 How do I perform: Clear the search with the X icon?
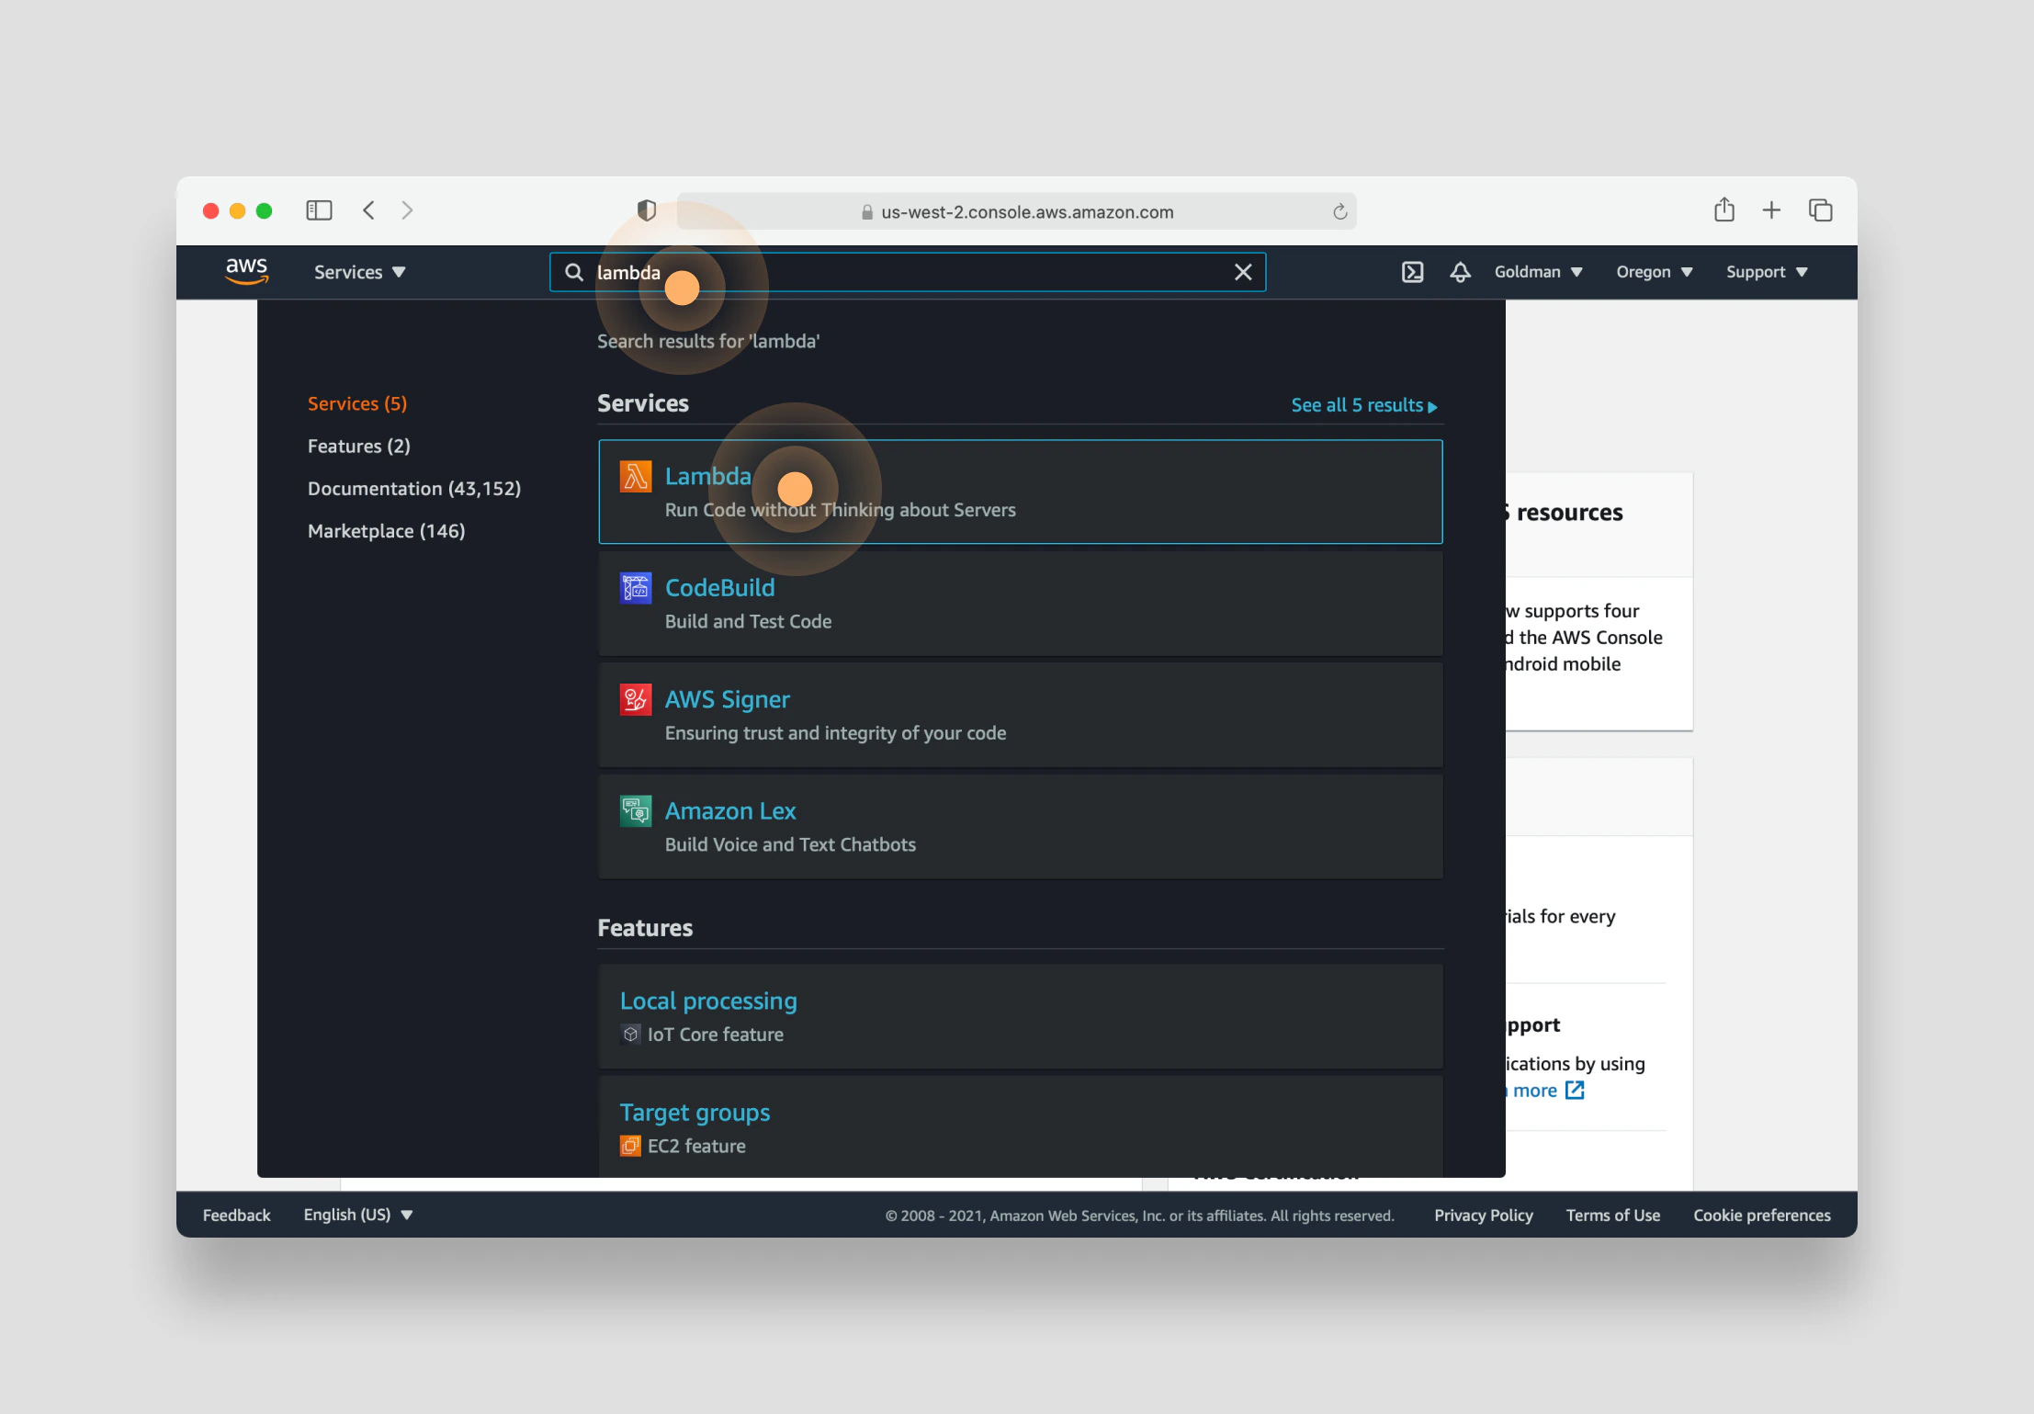(x=1243, y=272)
